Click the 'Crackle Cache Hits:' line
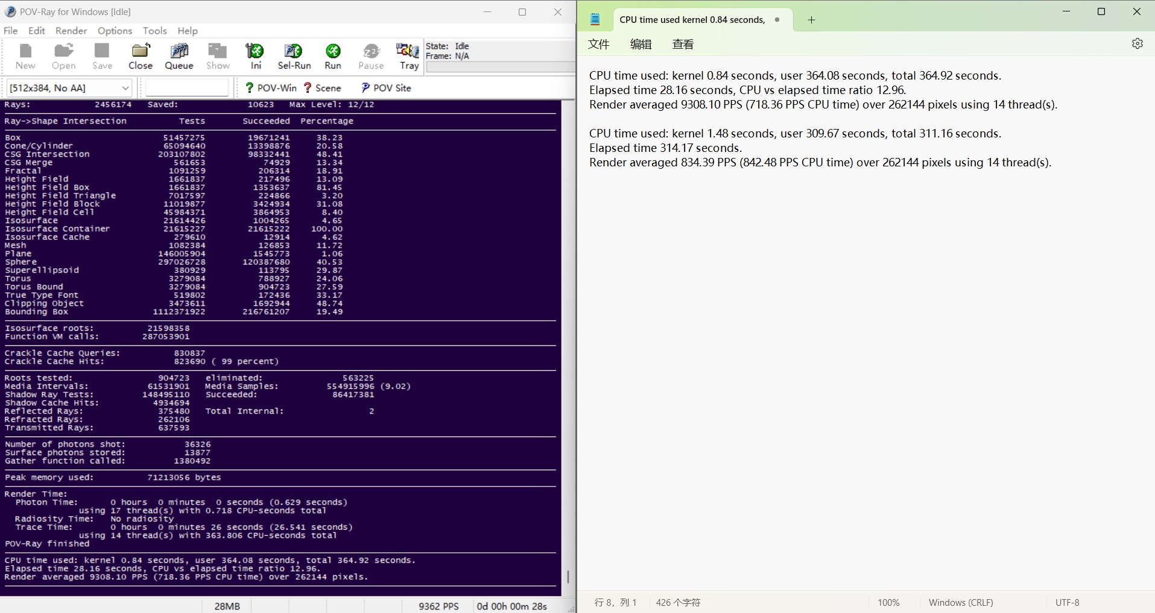The image size is (1155, 613). (x=142, y=362)
